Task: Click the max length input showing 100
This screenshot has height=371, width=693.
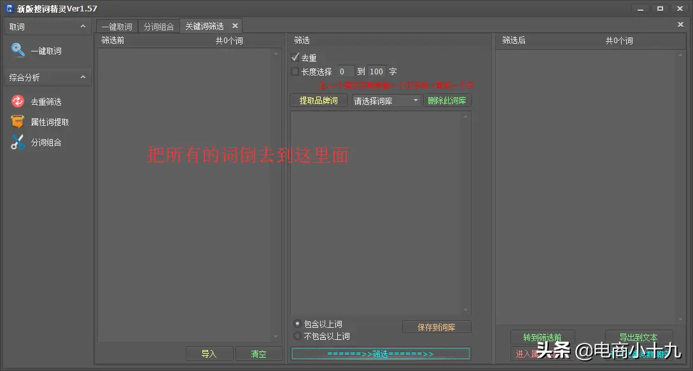Action: (375, 71)
